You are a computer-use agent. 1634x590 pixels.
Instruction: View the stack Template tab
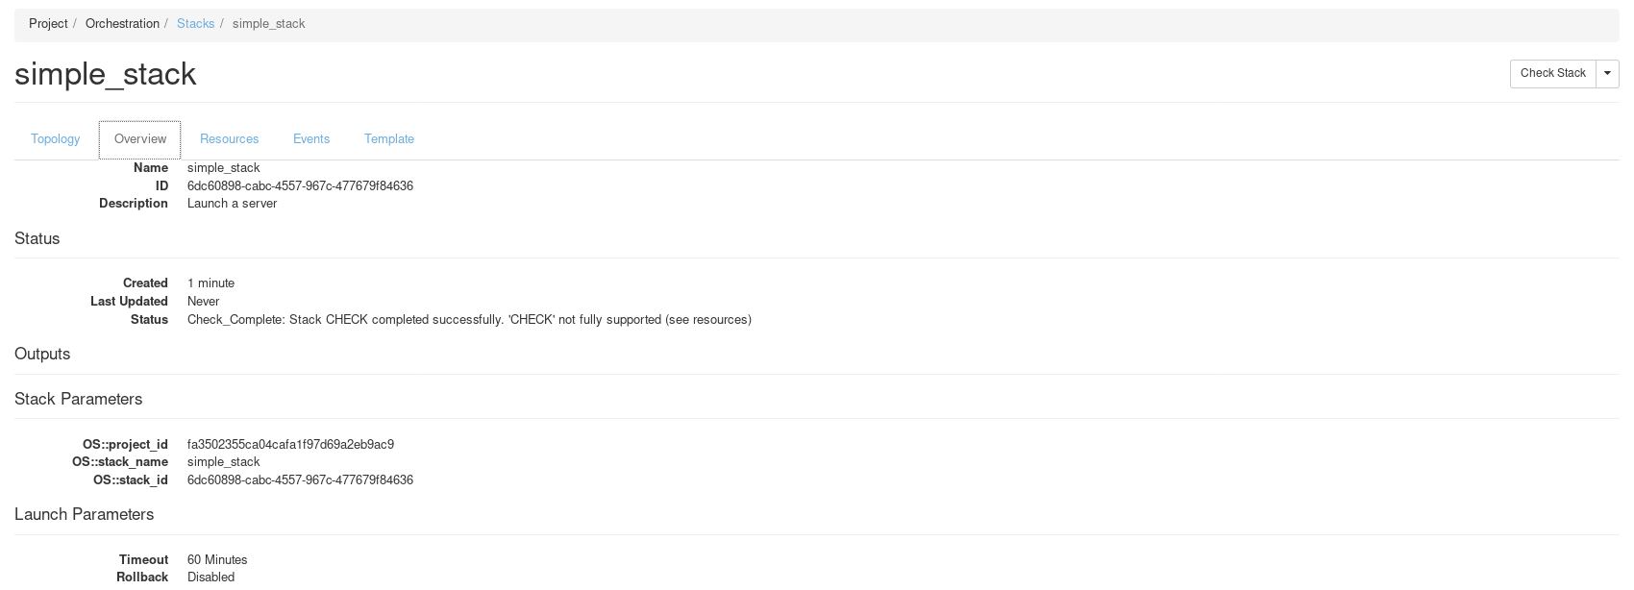(389, 139)
